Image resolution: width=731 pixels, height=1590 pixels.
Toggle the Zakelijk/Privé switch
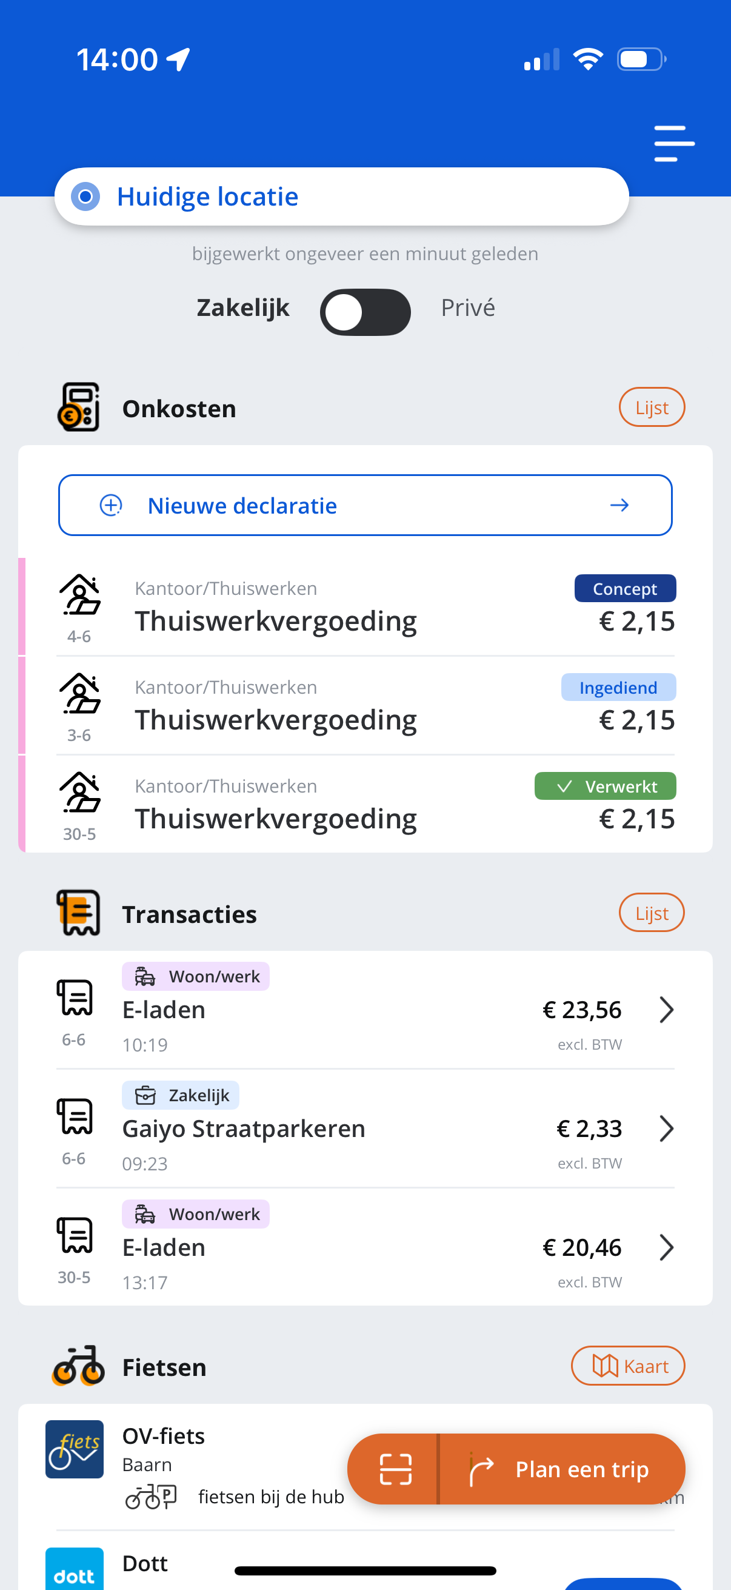365,312
